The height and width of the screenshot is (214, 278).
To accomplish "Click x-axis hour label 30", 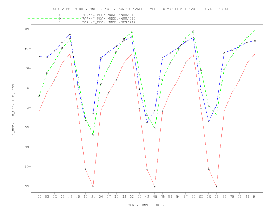I will coord(116,197).
